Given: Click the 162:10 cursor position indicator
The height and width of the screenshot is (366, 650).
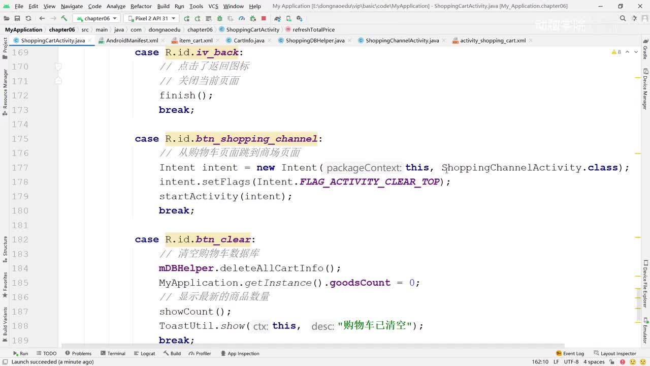Looking at the screenshot, I should pyautogui.click(x=540, y=362).
